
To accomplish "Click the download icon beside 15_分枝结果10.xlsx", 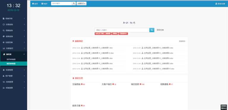I will click(82, 53).
